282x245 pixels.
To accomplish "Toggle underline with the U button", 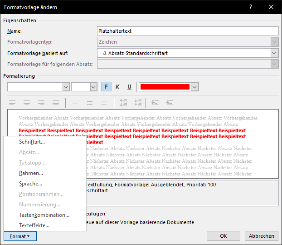I will pyautogui.click(x=129, y=87).
